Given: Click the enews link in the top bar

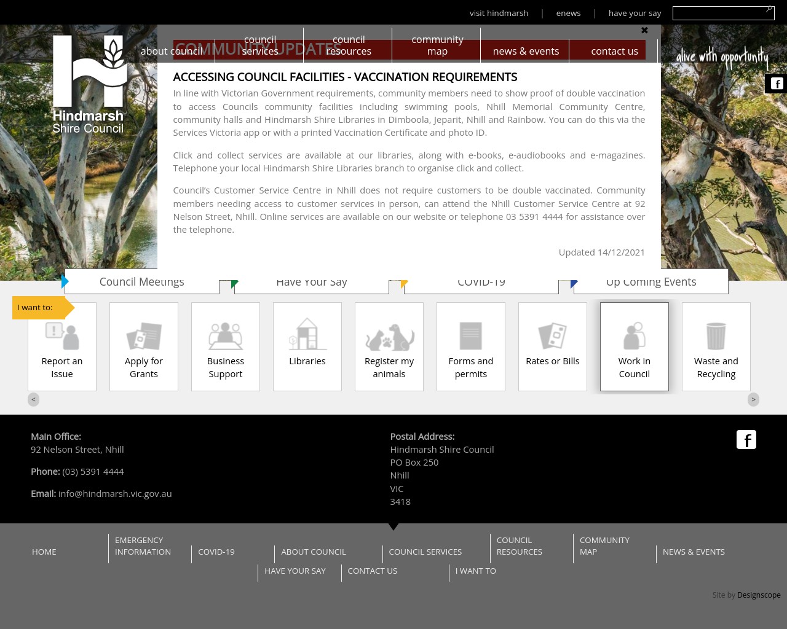Looking at the screenshot, I should [x=568, y=13].
